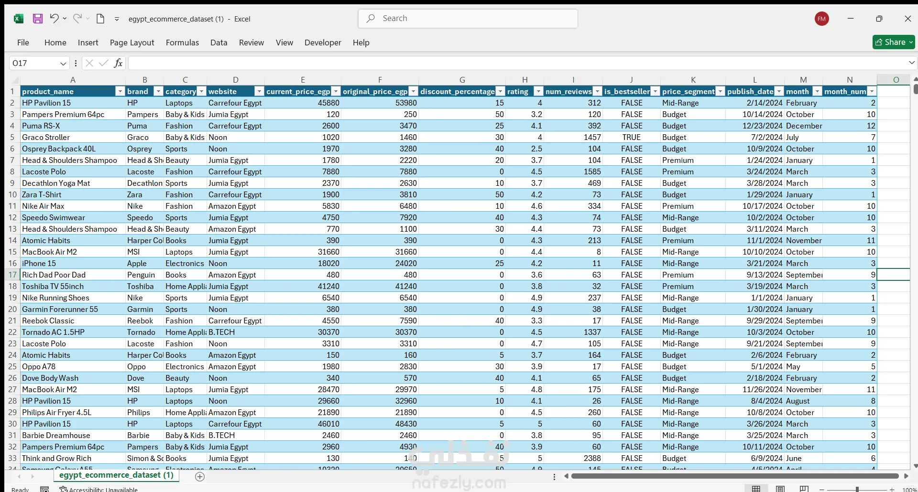Open the Review tab

(x=251, y=43)
